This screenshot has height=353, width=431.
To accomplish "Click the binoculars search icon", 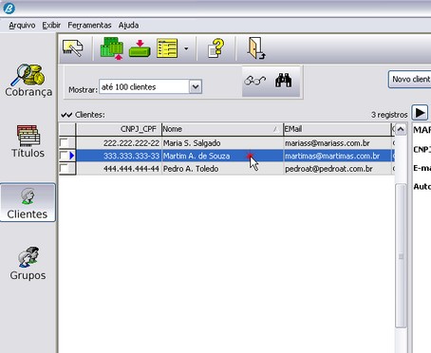I will [x=283, y=81].
